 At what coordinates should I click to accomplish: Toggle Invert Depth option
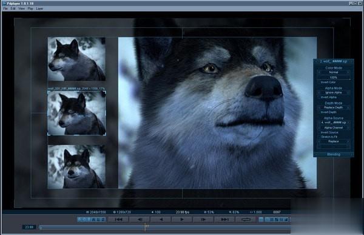pyautogui.click(x=328, y=112)
